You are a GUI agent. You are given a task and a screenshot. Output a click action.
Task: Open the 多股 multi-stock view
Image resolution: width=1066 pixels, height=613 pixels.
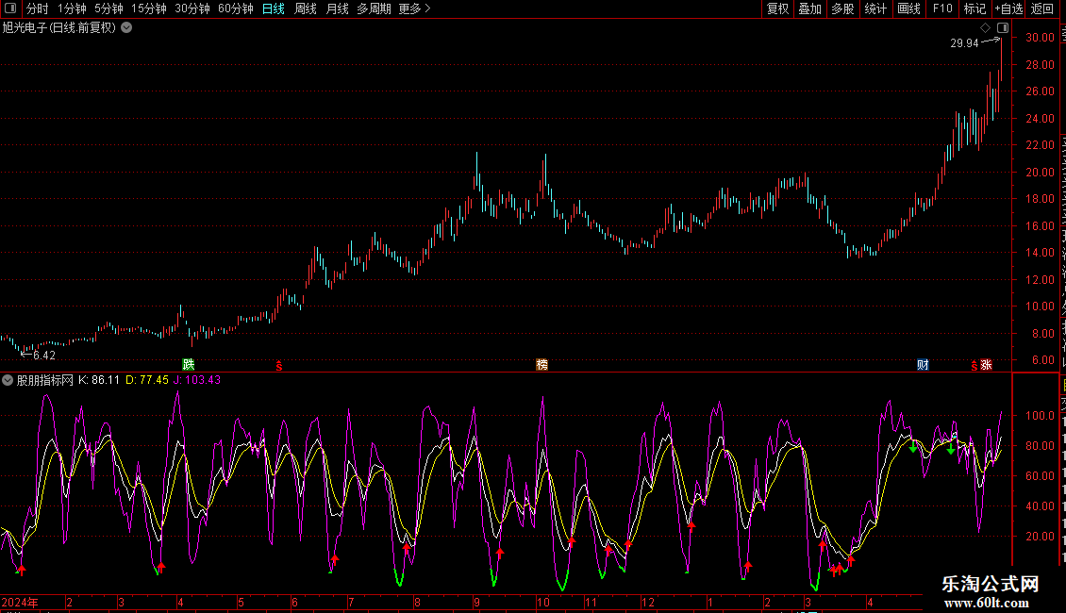coord(842,8)
